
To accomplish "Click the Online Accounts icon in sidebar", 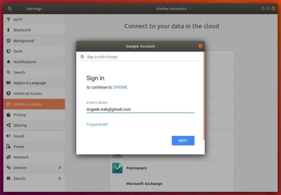I will [8, 104].
